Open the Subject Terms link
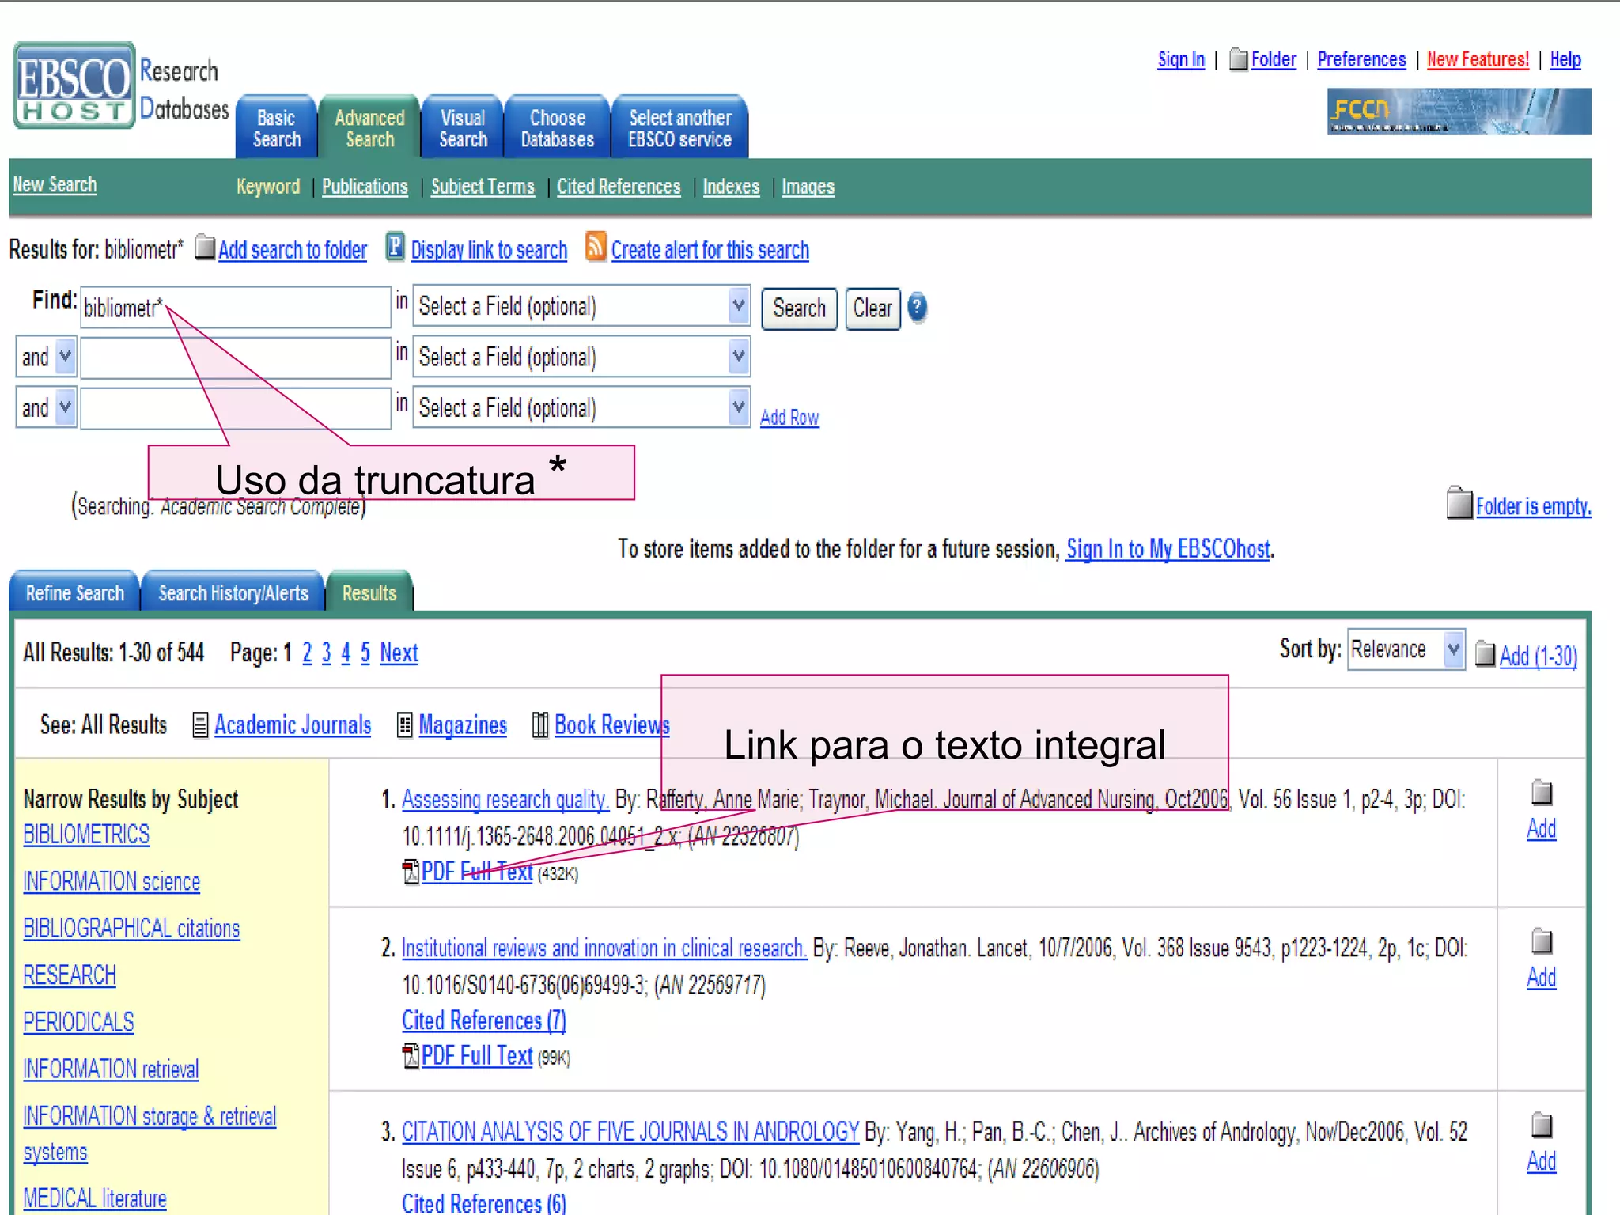1620x1215 pixels. click(483, 186)
